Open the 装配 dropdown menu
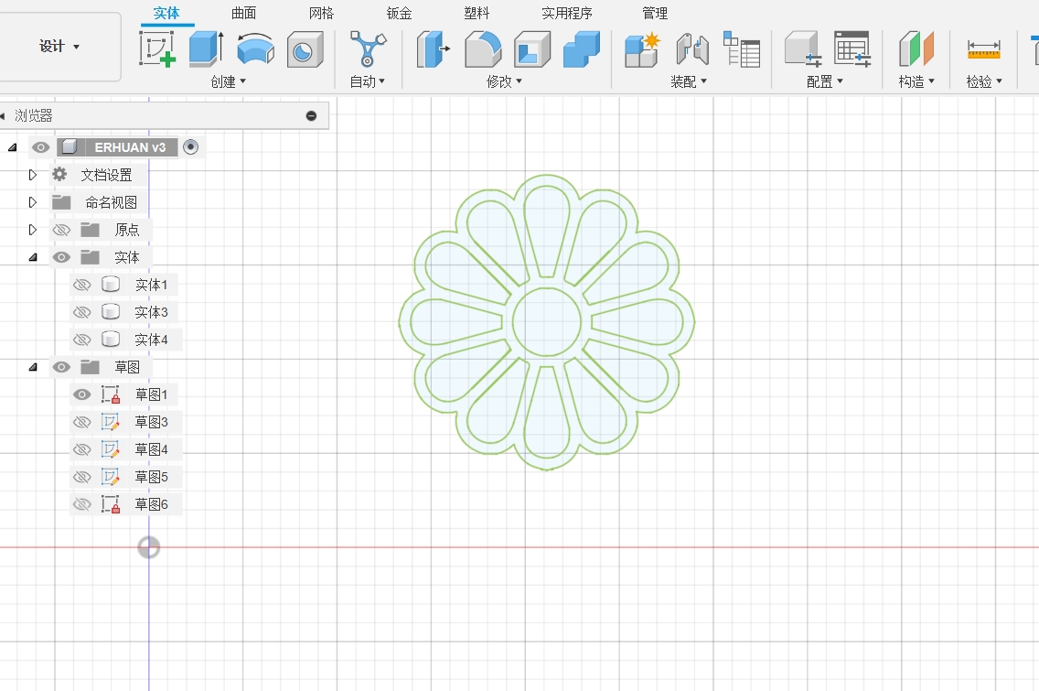The image size is (1039, 691). tap(689, 81)
